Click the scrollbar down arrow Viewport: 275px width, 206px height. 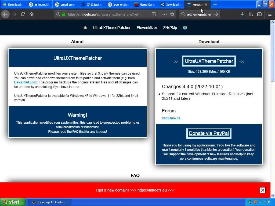pyautogui.click(x=273, y=196)
